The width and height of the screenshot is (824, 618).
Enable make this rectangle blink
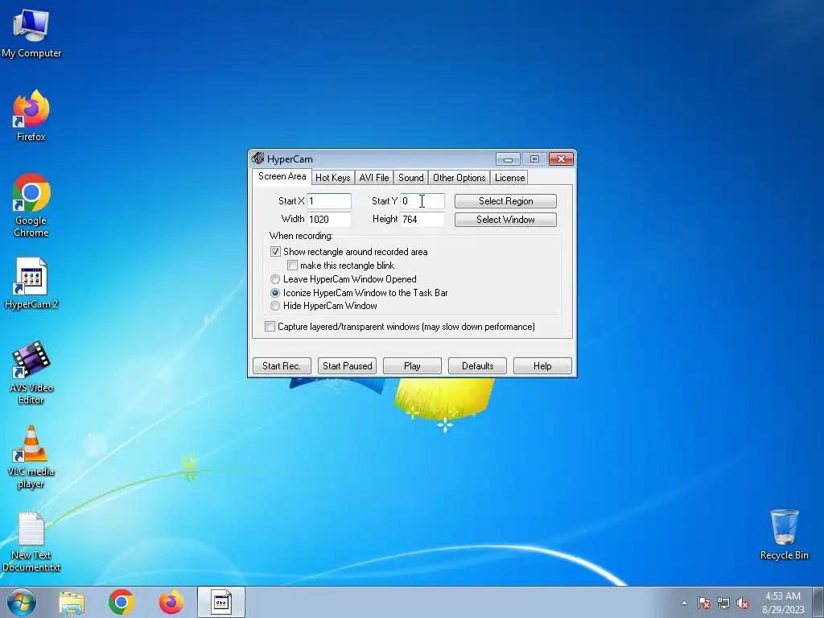[x=292, y=266]
